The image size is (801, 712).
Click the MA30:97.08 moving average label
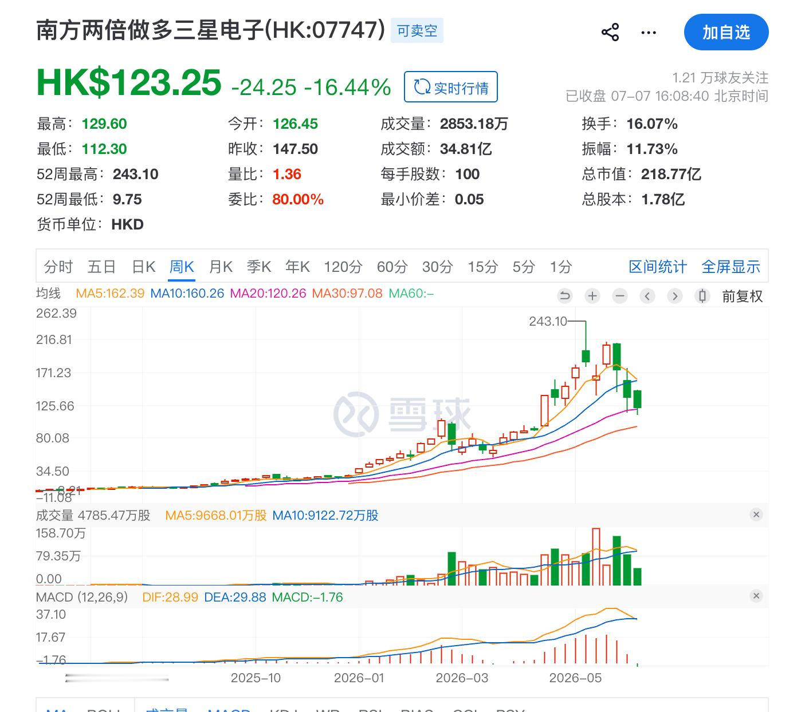tap(347, 294)
